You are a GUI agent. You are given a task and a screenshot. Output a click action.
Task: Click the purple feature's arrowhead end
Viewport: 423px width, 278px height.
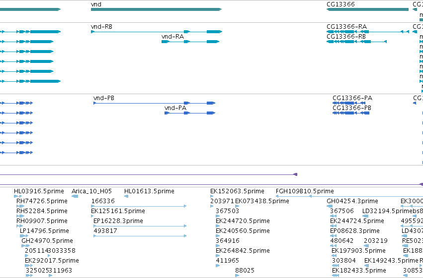(295, 174)
